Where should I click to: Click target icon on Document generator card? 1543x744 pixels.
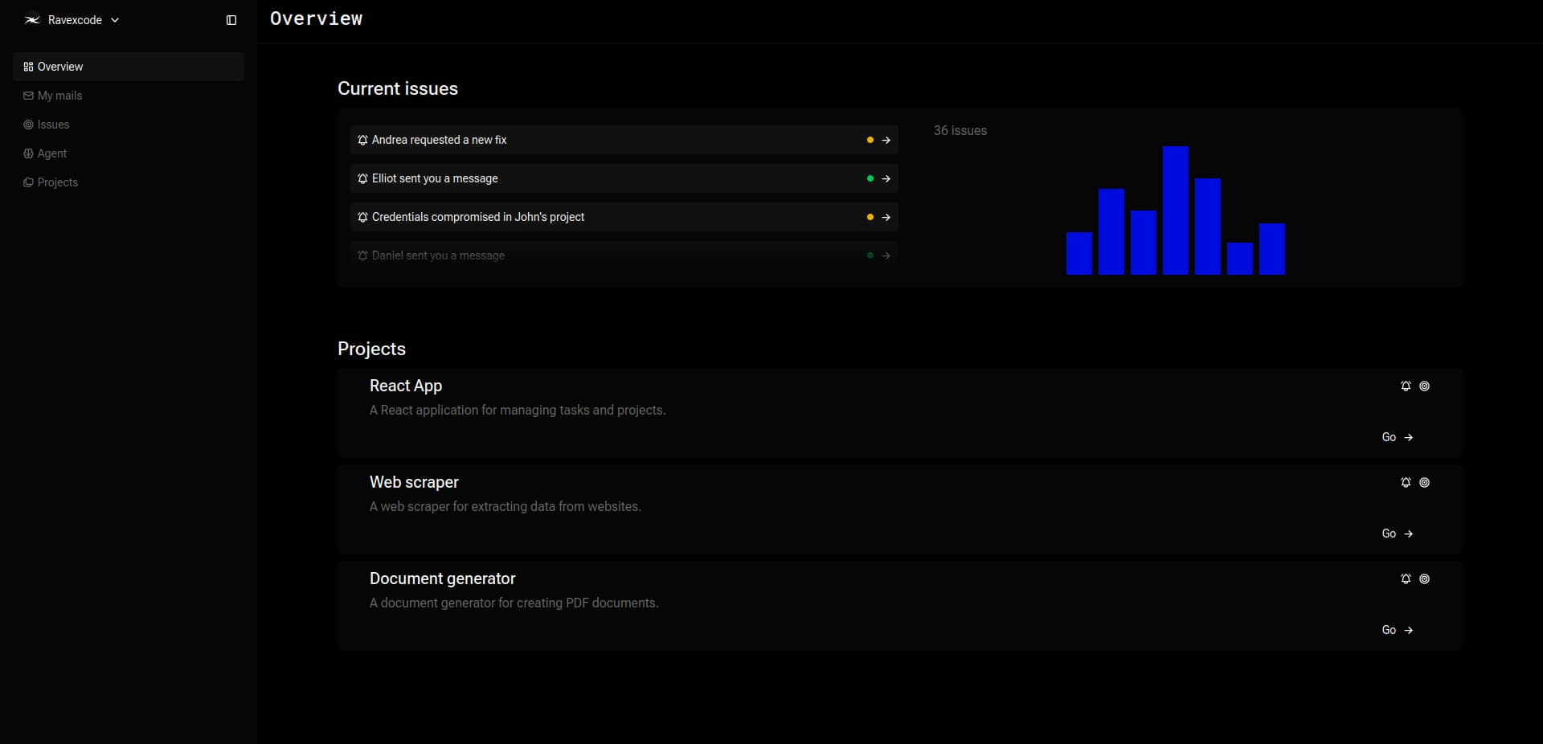pos(1424,578)
